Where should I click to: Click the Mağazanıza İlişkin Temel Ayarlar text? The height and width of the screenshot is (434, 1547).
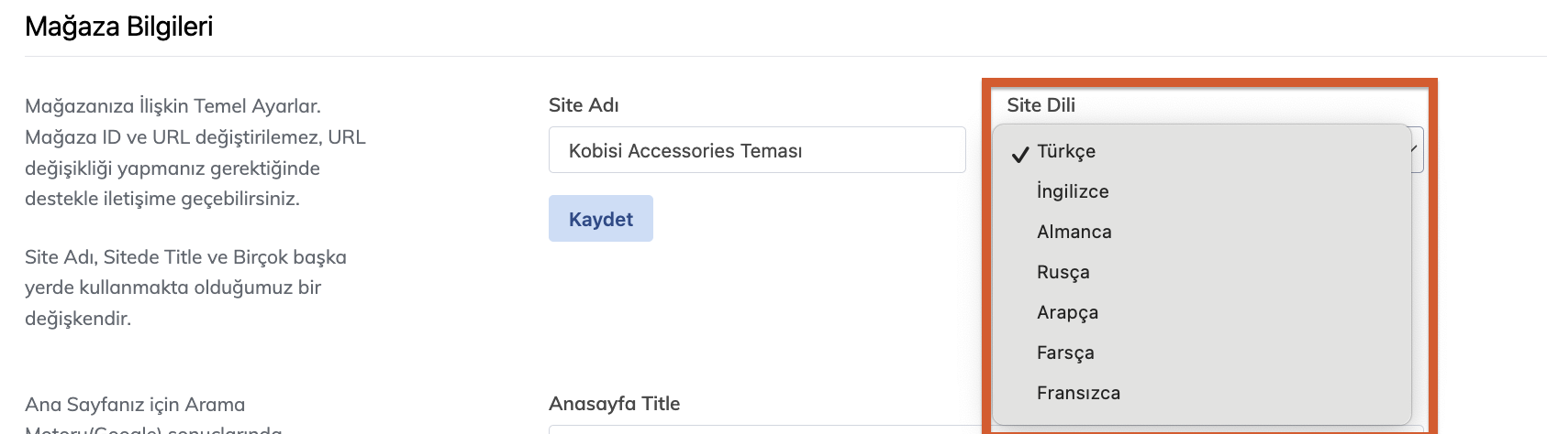click(173, 106)
